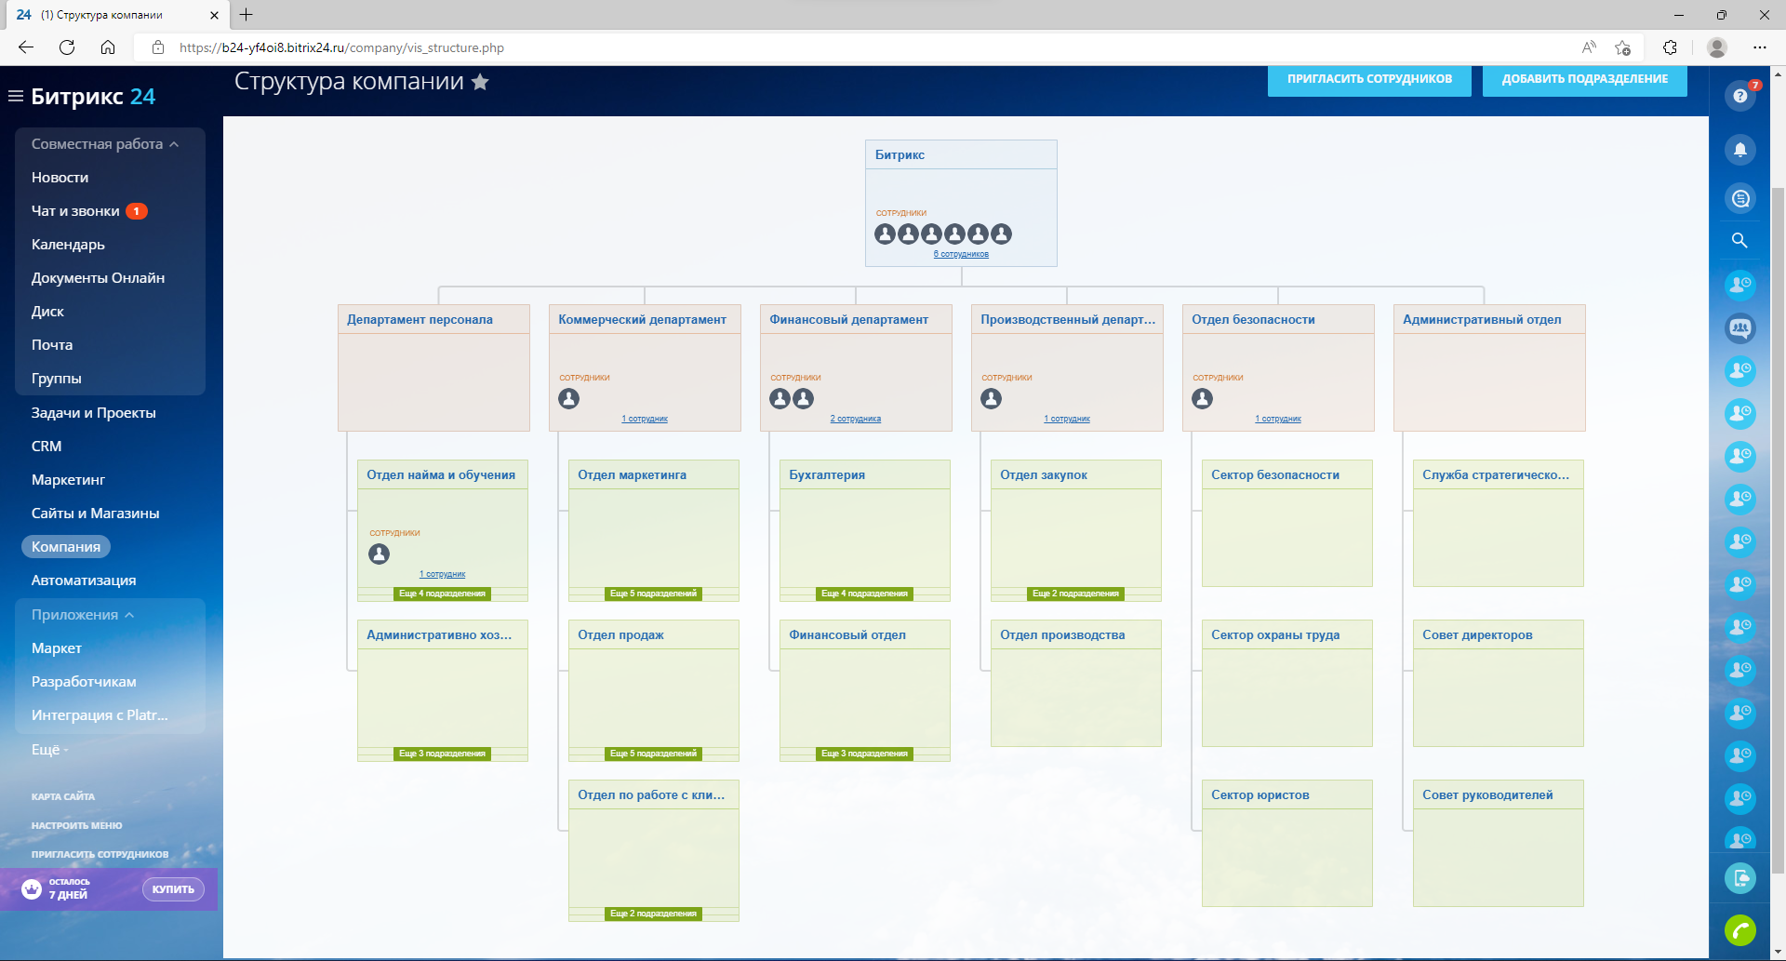Screen dimensions: 1786x961
Task: Open the group chat icon in right sidebar
Action: coord(1740,327)
